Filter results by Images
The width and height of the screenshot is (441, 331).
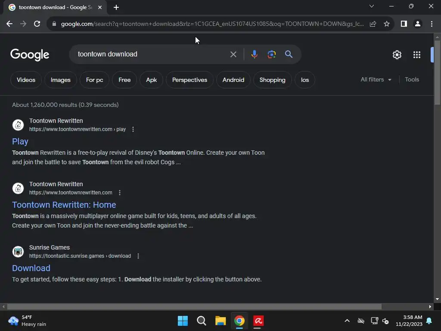point(60,80)
